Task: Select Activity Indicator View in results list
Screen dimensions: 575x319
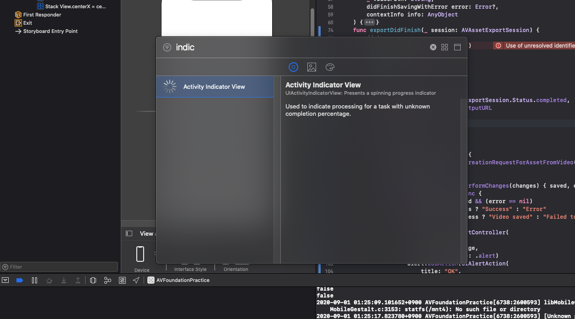Action: [215, 87]
